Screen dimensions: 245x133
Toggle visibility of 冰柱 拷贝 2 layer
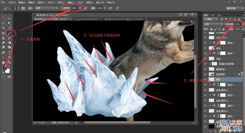tap(205, 37)
